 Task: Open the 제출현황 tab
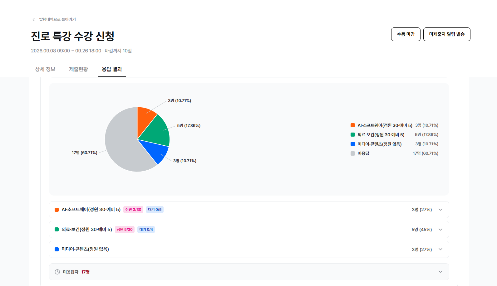pos(79,69)
